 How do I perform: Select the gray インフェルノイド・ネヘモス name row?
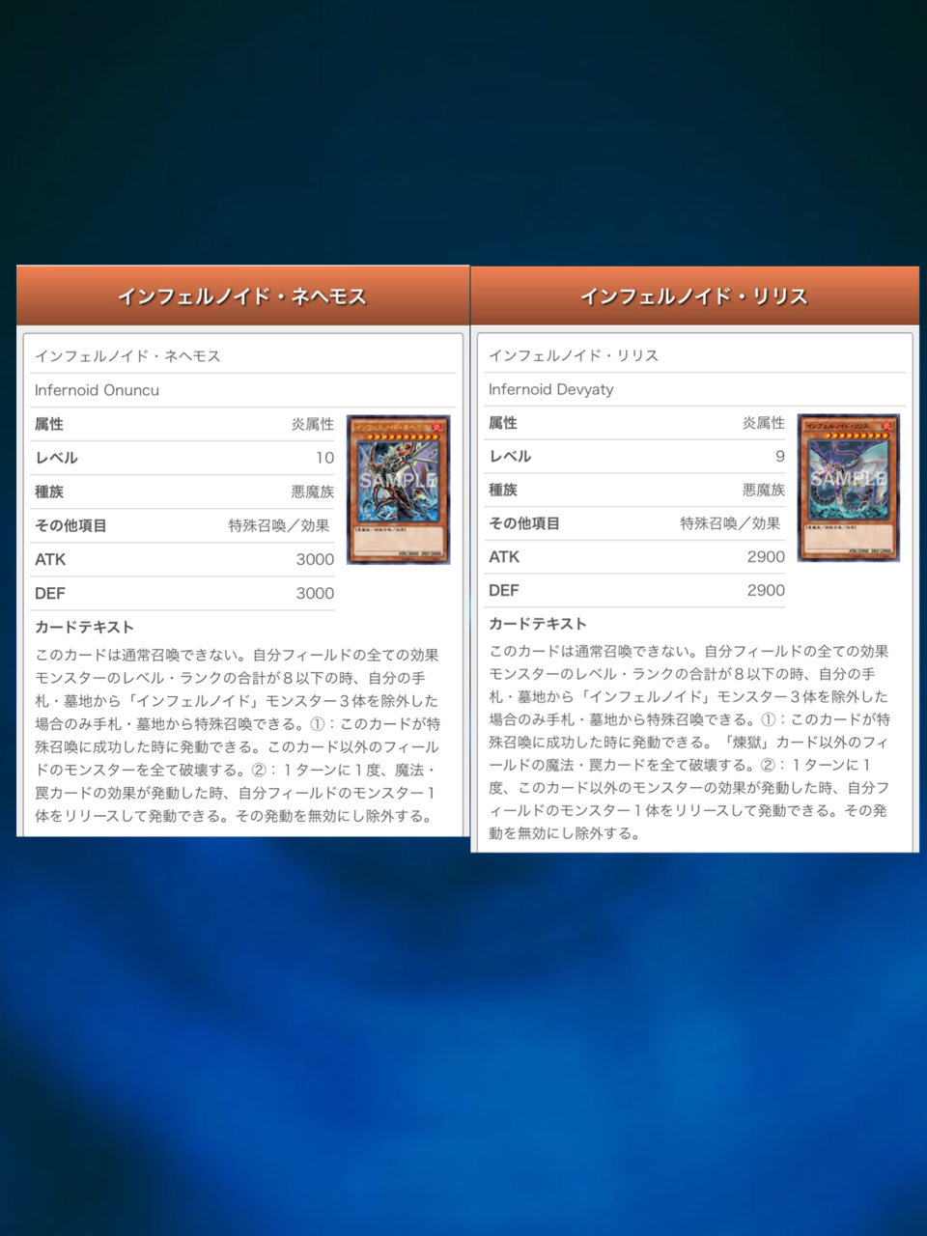tap(242, 356)
